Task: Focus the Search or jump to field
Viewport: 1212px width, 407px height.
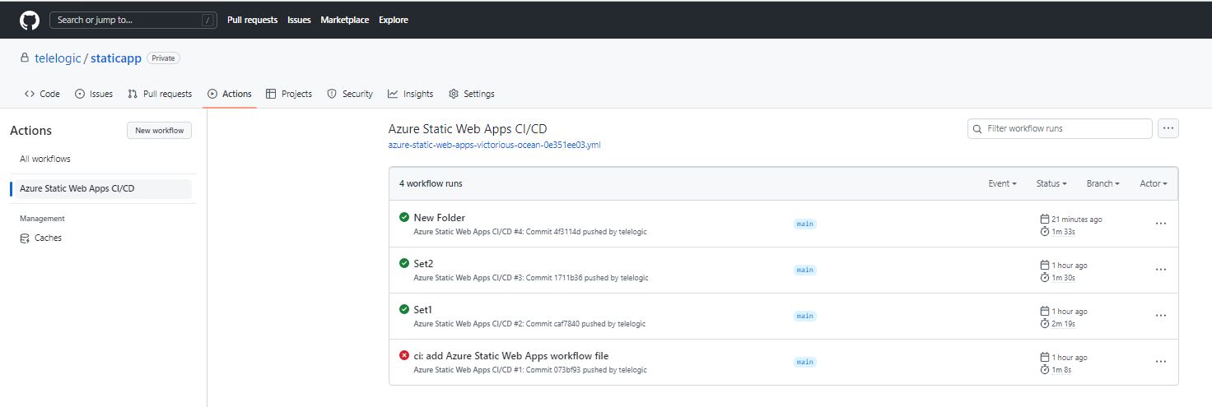Action: pos(133,20)
